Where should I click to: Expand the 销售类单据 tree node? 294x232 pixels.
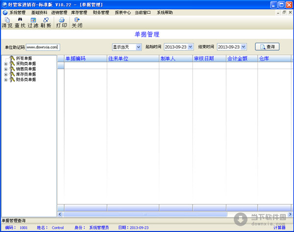[x=6, y=69]
